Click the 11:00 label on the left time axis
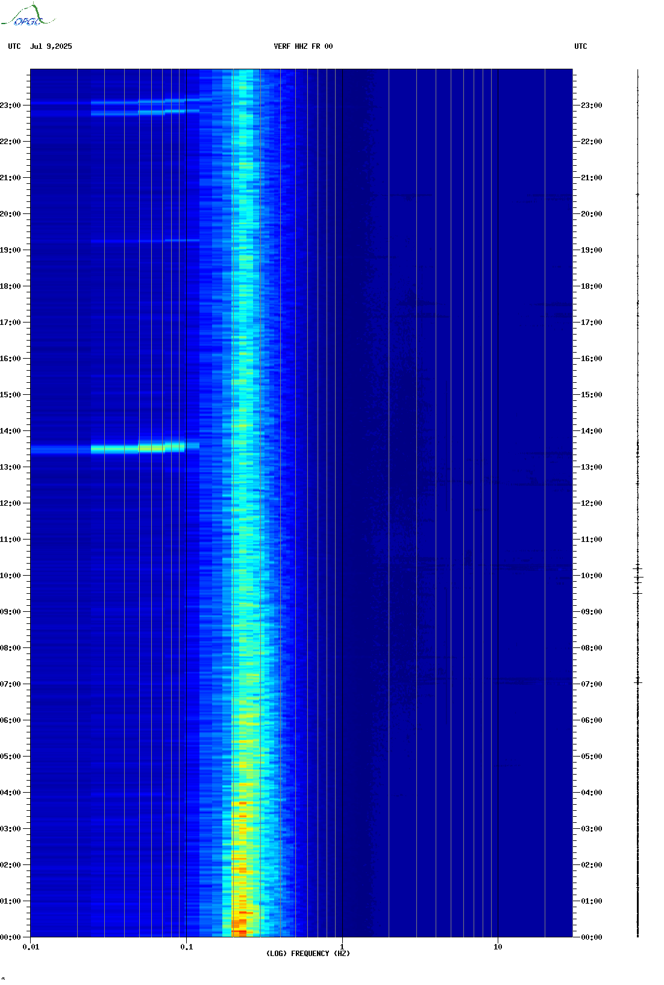Screen dimensions: 664x985 pyautogui.click(x=10, y=540)
